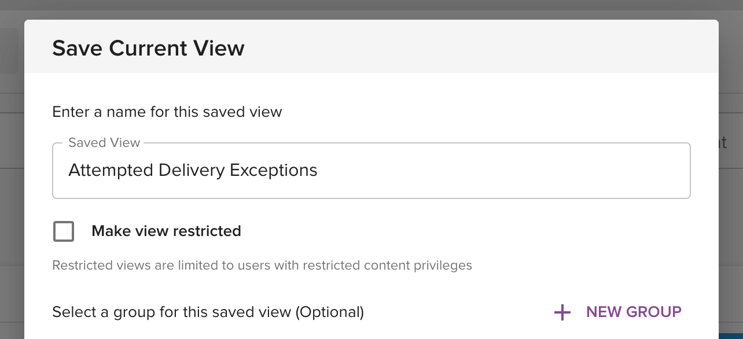Focus the Saved View name field
Image resolution: width=743 pixels, height=339 pixels.
tap(371, 171)
